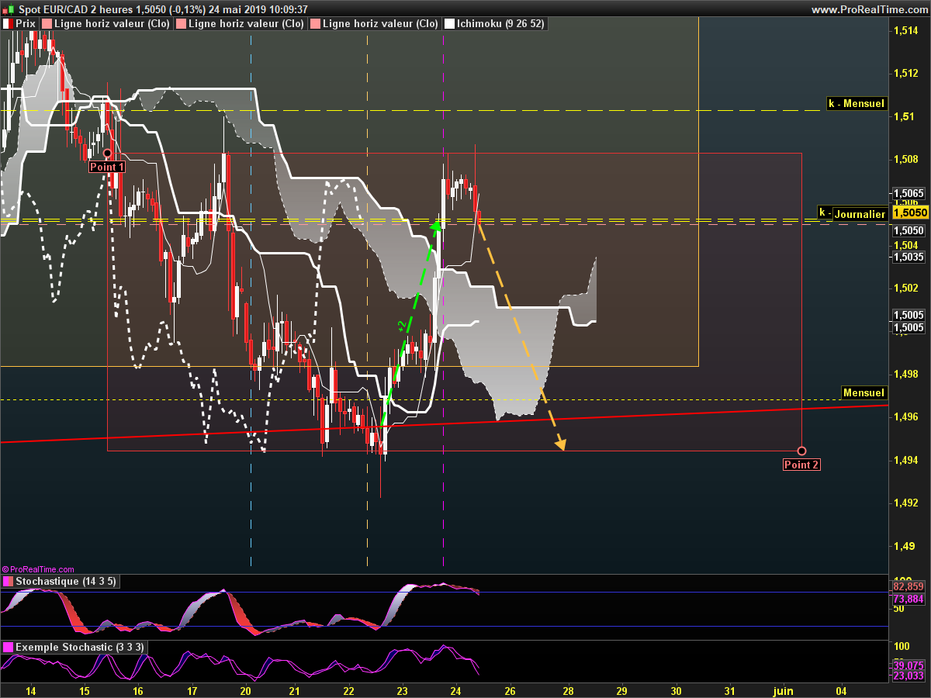Click the 1,494 price axis value

click(x=905, y=461)
